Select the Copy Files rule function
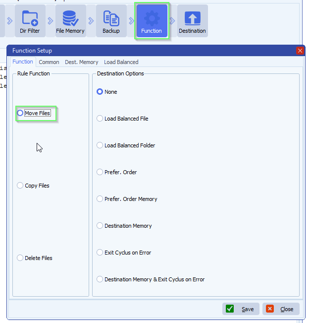Viewport: 310px width, 323px height. pyautogui.click(x=33, y=186)
